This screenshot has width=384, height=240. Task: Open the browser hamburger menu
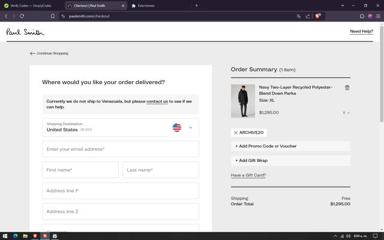[x=378, y=16]
